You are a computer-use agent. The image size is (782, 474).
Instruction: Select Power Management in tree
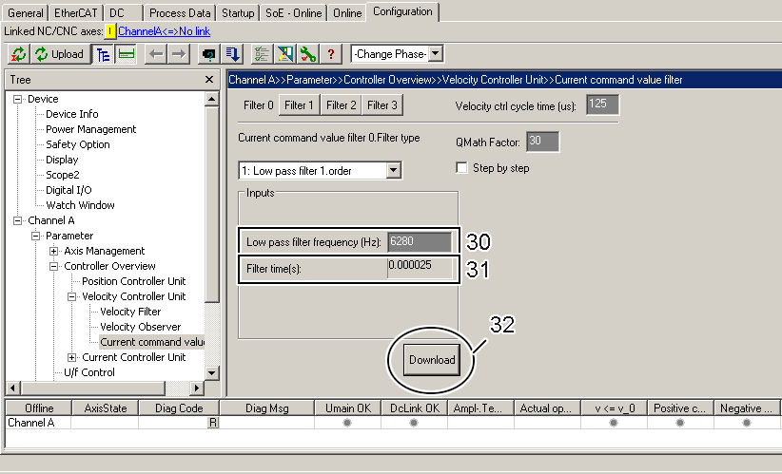90,129
